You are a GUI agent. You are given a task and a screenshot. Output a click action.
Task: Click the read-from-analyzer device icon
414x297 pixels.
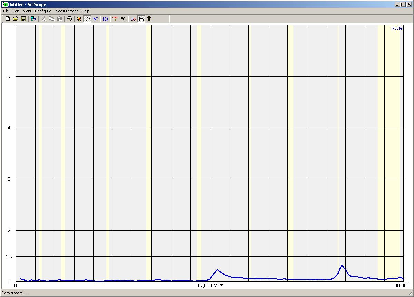(33, 19)
